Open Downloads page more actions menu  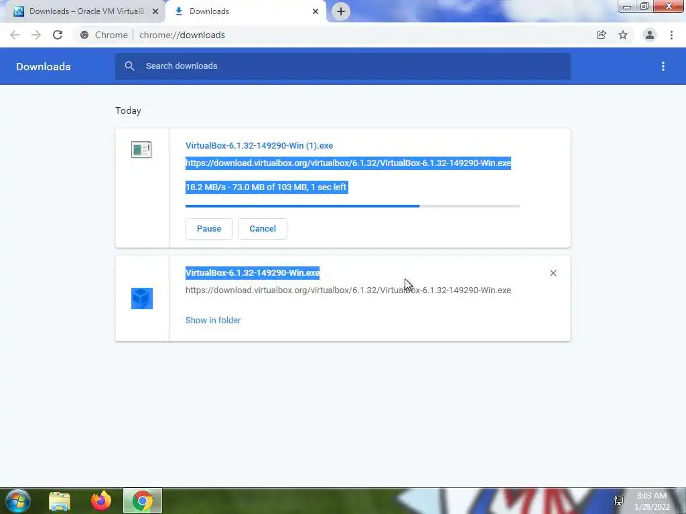click(x=663, y=66)
